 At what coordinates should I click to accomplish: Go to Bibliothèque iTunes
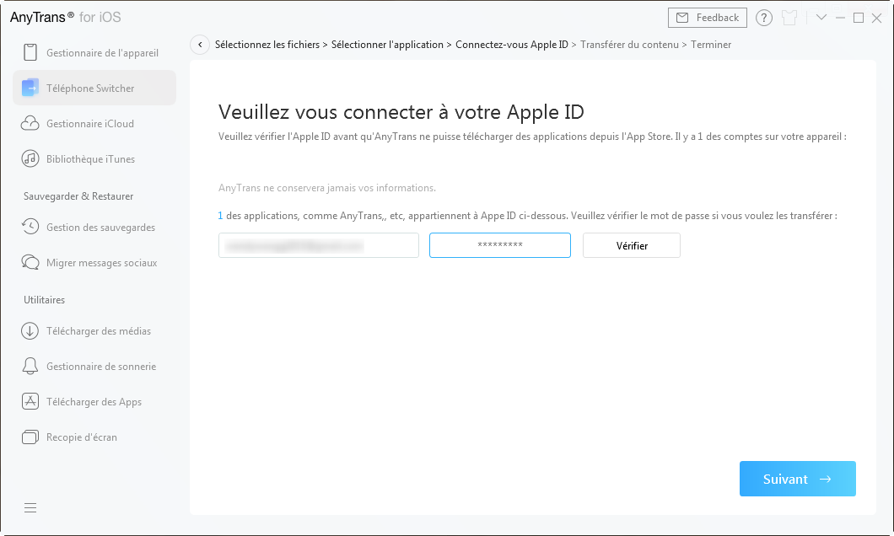pyautogui.click(x=94, y=159)
